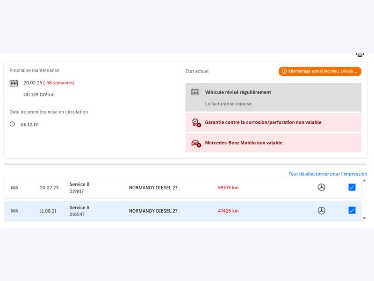Screen dimensions: 374x281
Task: Click the 47426 km mileage value
Action: click(228, 211)
